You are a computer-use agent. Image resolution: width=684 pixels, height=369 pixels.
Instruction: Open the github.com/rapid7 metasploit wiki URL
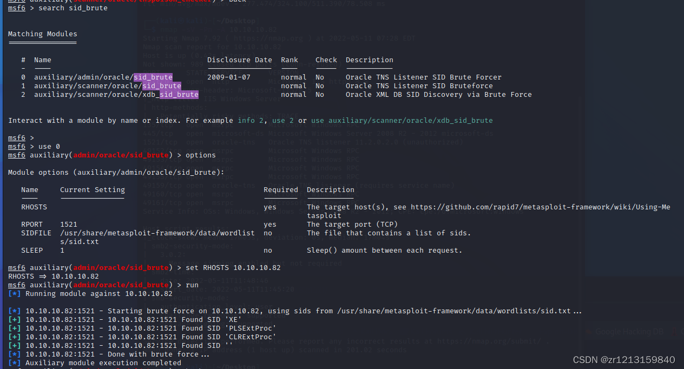coord(541,207)
